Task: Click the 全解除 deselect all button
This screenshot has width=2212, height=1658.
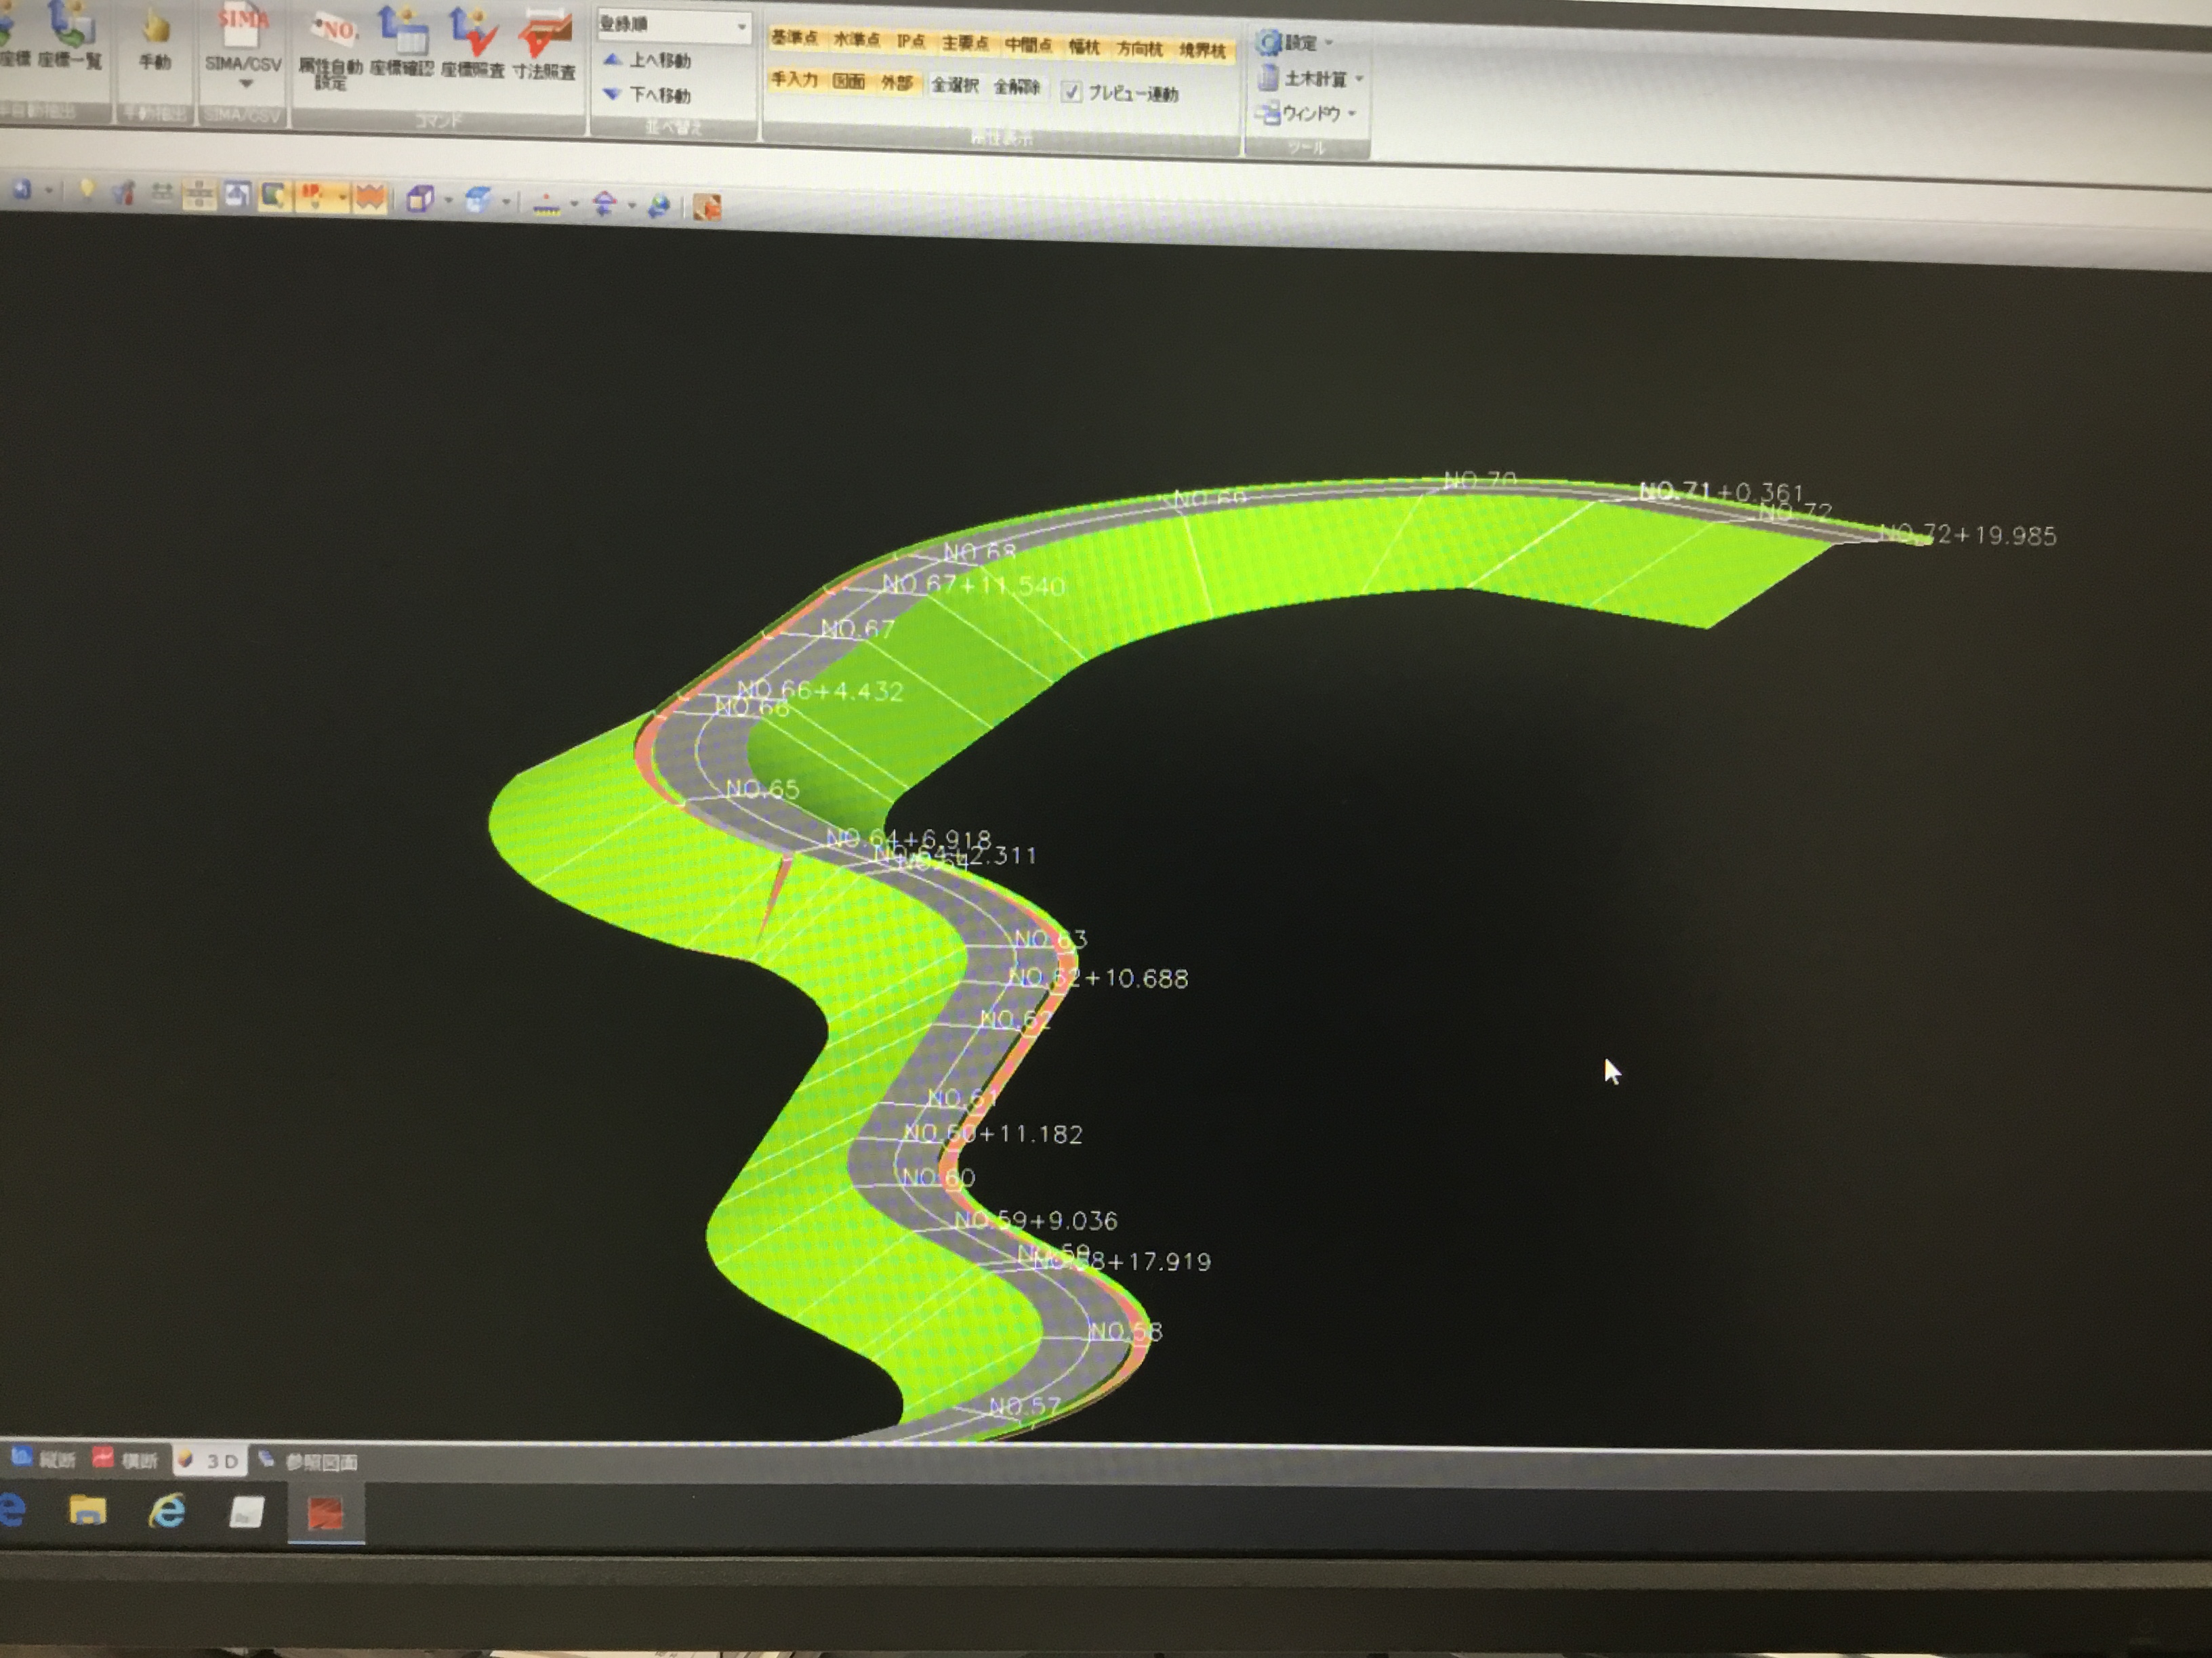Action: 1017,87
